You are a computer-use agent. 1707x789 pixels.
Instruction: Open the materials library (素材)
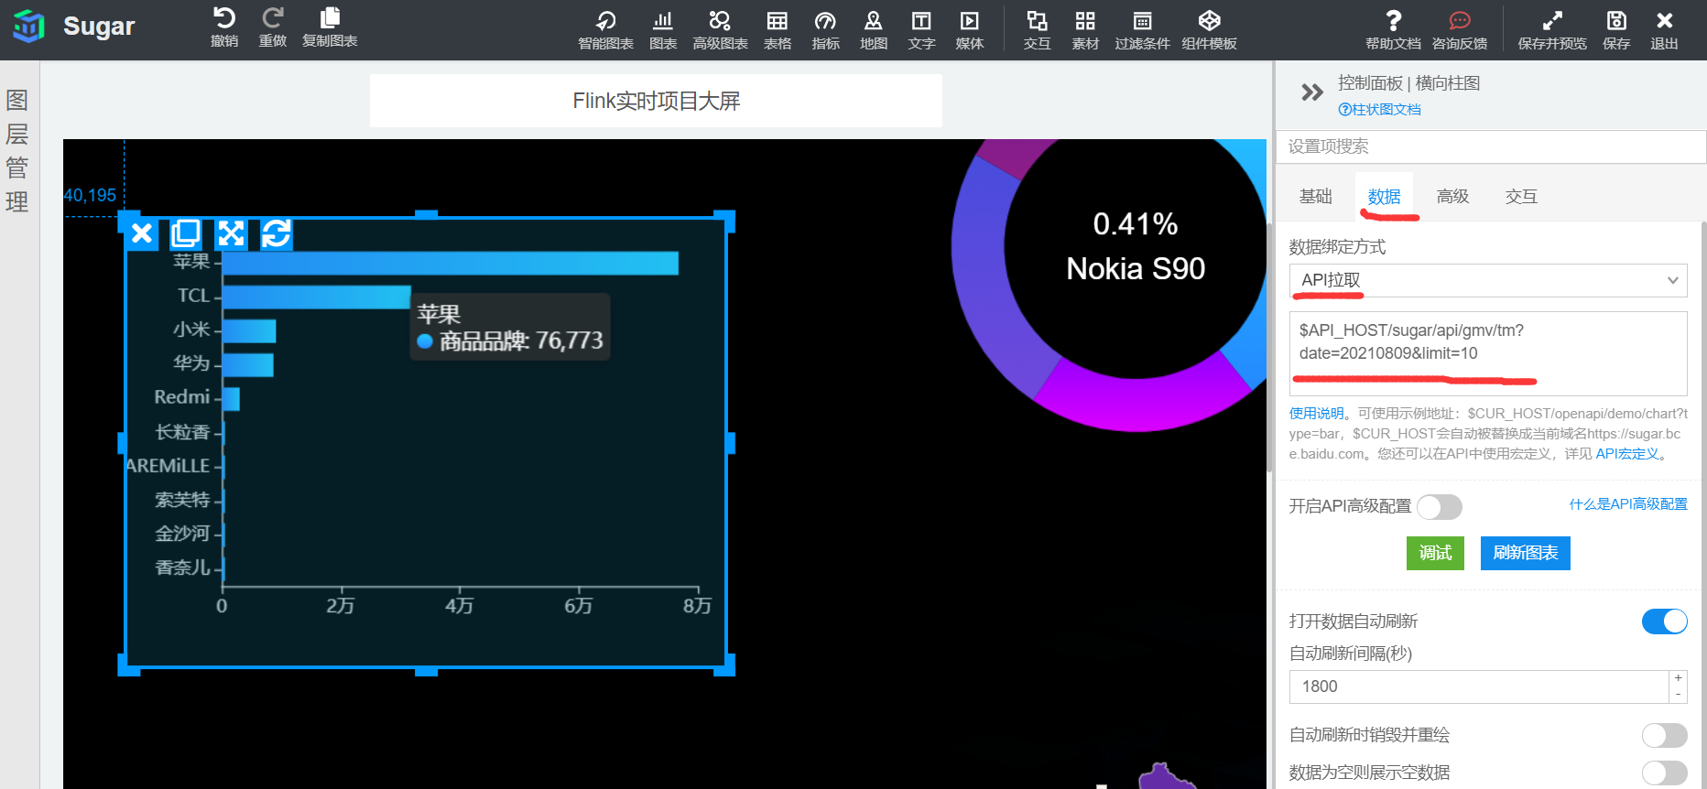(1085, 30)
